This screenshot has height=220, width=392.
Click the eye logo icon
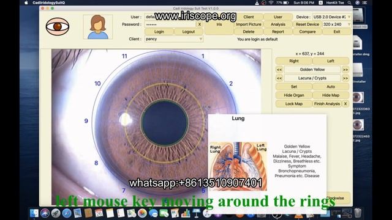(x=57, y=26)
